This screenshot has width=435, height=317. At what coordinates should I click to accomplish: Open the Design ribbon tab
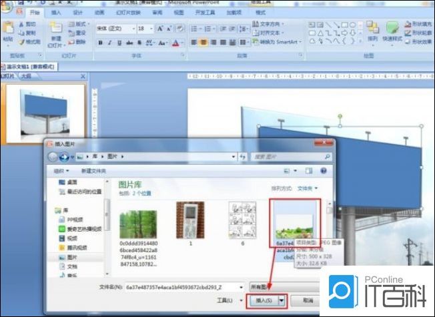click(x=77, y=13)
